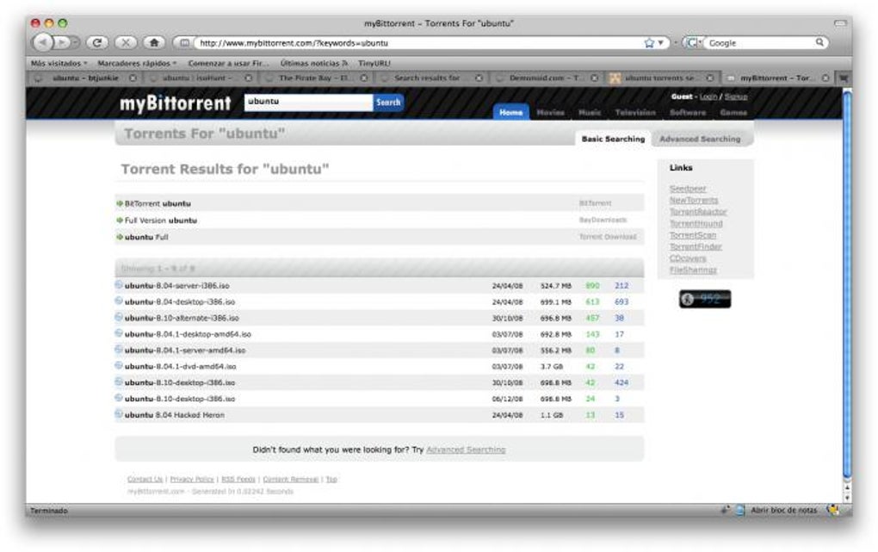Screen dimensions: 878x552
Task: Switch to the ubuntu - btjunkie tab
Action: click(84, 78)
